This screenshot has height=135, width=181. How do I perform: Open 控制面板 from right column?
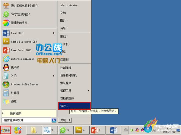(66, 68)
